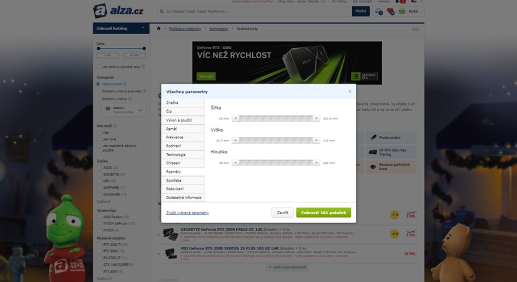This screenshot has width=517, height=282.
Task: Click the right arrow of the Výška slider
Action: pyautogui.click(x=316, y=141)
